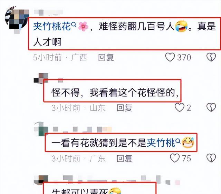Viewport: 221px width, 194px height.
Task: Open the Guangdong commenter's avatar
Action: coord(41,129)
